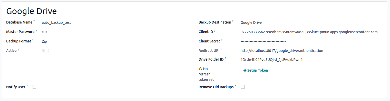Click the Client Secret masked field

click(311, 41)
